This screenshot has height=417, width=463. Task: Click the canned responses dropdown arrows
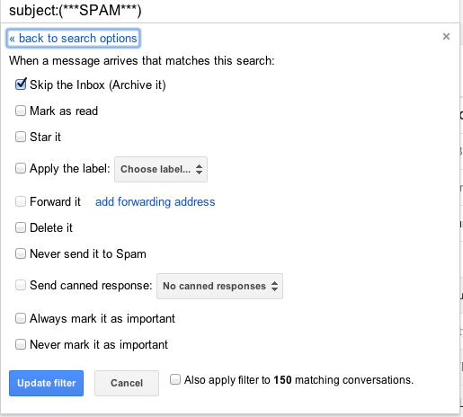coord(274,286)
